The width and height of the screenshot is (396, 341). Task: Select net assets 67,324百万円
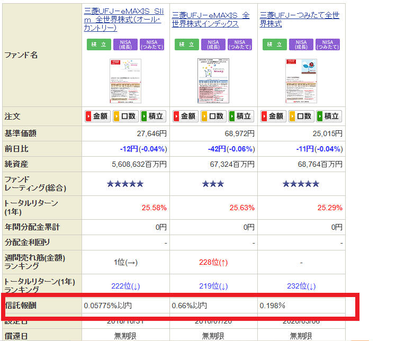pyautogui.click(x=232, y=165)
